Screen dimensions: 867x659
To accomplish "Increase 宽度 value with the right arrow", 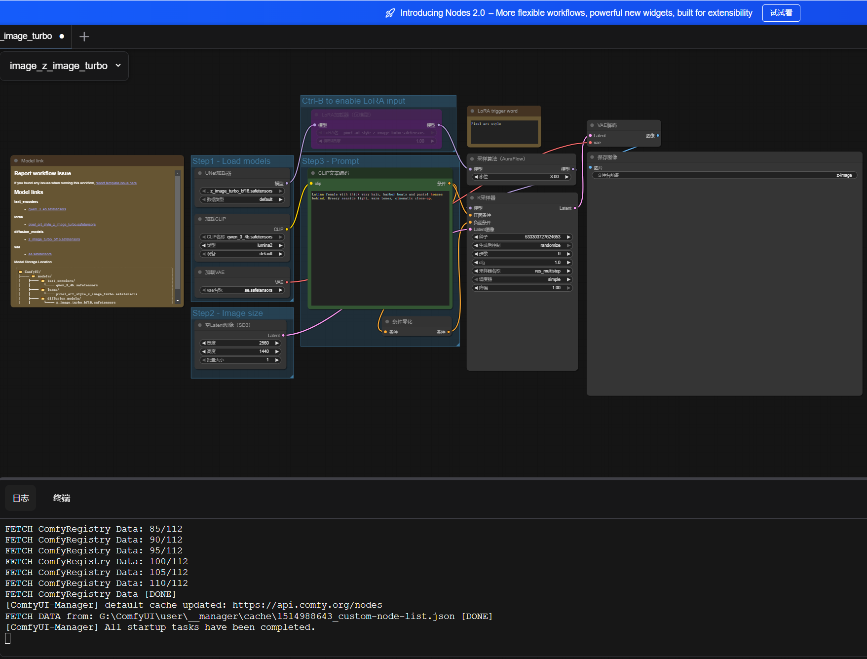I will point(277,343).
